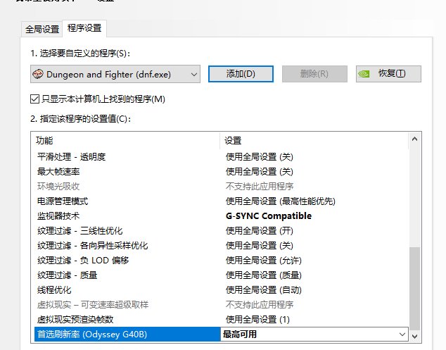Select the 线程优化 row
446x350 pixels.
pos(222,290)
